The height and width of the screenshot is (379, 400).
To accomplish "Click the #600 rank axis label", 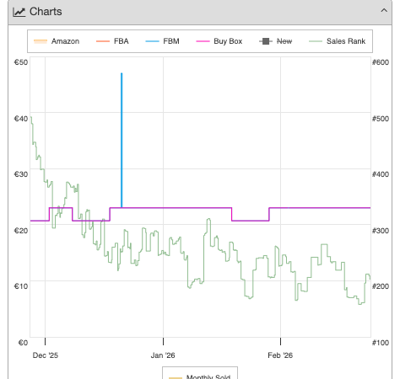I will click(x=381, y=62).
